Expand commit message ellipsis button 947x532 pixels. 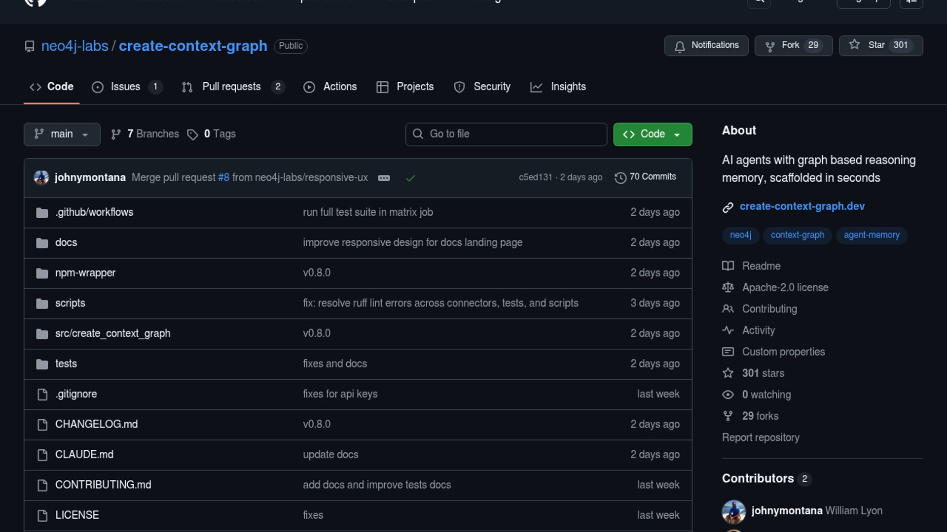384,178
